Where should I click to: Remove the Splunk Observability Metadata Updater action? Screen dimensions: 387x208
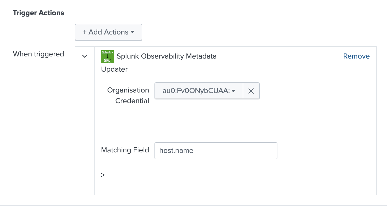pyautogui.click(x=356, y=56)
